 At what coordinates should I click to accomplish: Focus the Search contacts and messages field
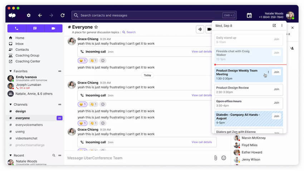(x=154, y=15)
